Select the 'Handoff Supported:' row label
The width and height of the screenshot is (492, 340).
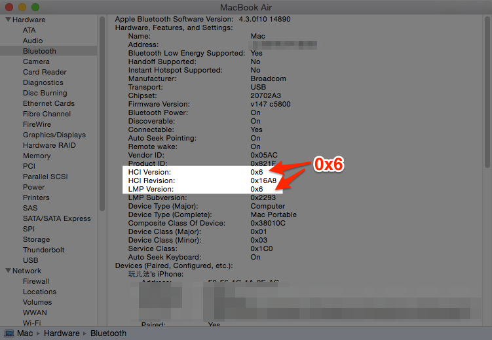(162, 61)
